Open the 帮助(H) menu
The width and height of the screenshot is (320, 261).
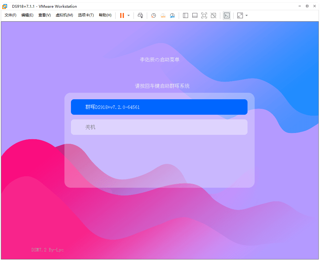pyautogui.click(x=105, y=15)
